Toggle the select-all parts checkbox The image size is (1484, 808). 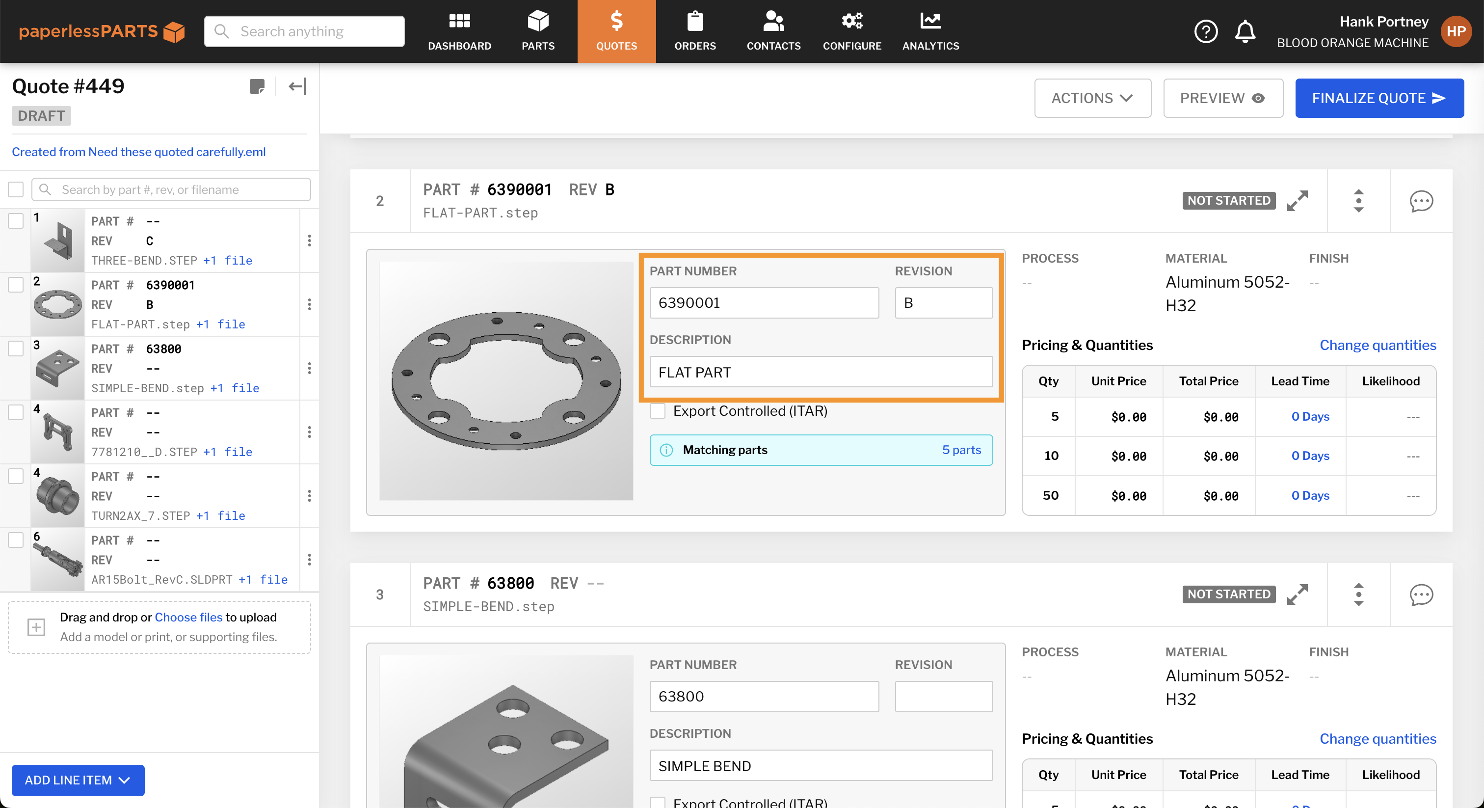coord(16,189)
